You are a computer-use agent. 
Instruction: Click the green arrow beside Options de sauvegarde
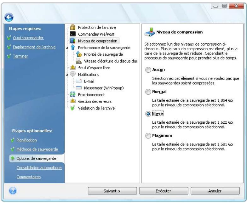pyautogui.click(x=13, y=158)
